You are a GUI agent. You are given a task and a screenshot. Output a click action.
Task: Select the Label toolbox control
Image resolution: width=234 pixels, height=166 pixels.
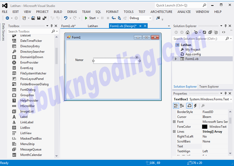24,117
